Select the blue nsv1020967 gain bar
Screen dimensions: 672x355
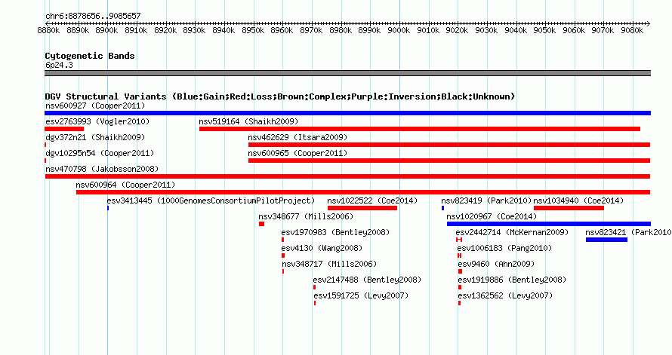coord(549,224)
